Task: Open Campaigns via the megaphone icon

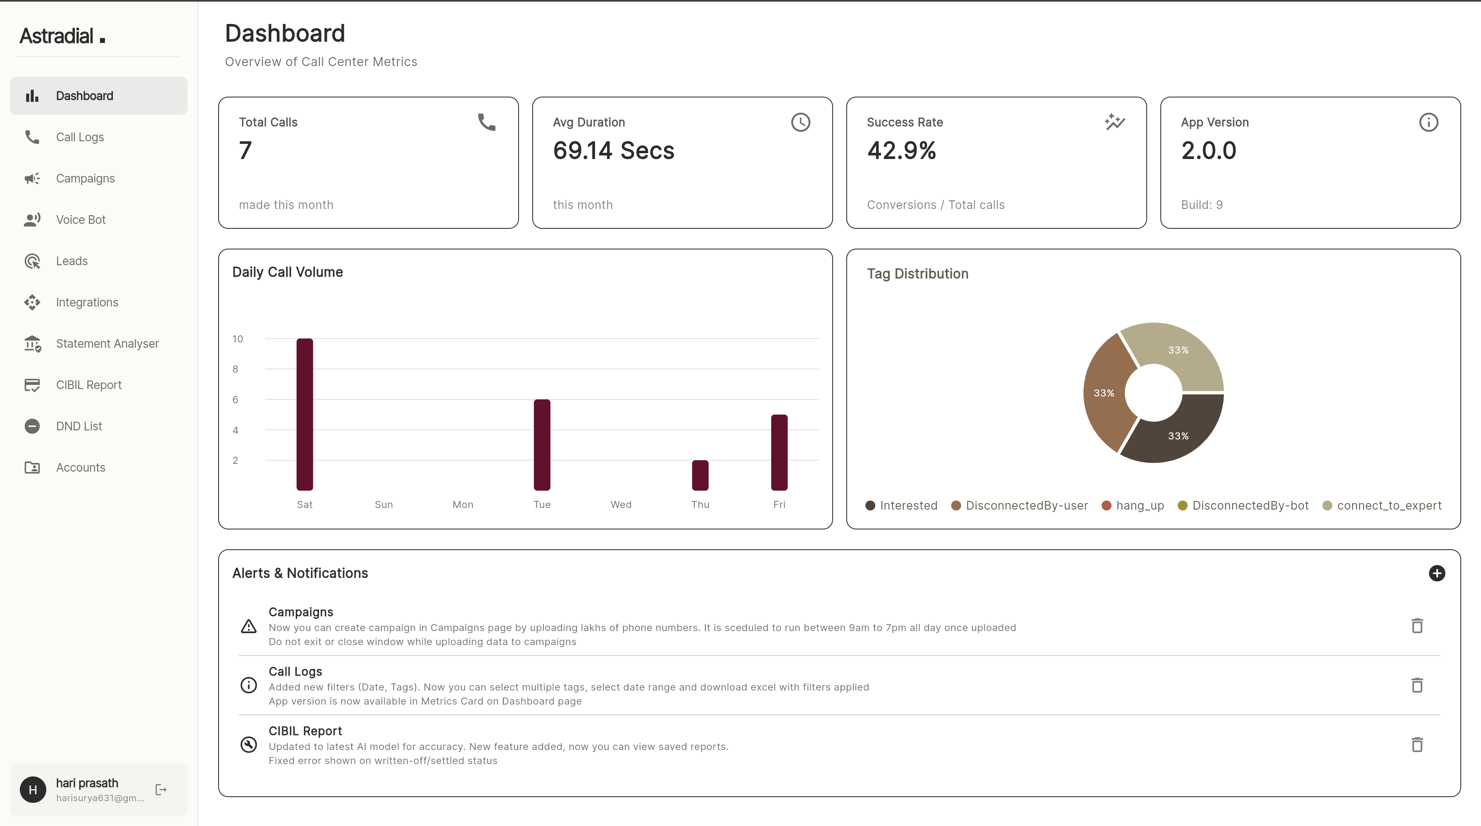Action: [32, 178]
